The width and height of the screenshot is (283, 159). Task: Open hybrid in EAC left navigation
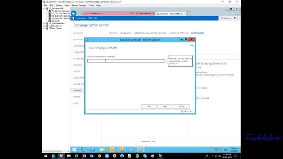pyautogui.click(x=76, y=97)
